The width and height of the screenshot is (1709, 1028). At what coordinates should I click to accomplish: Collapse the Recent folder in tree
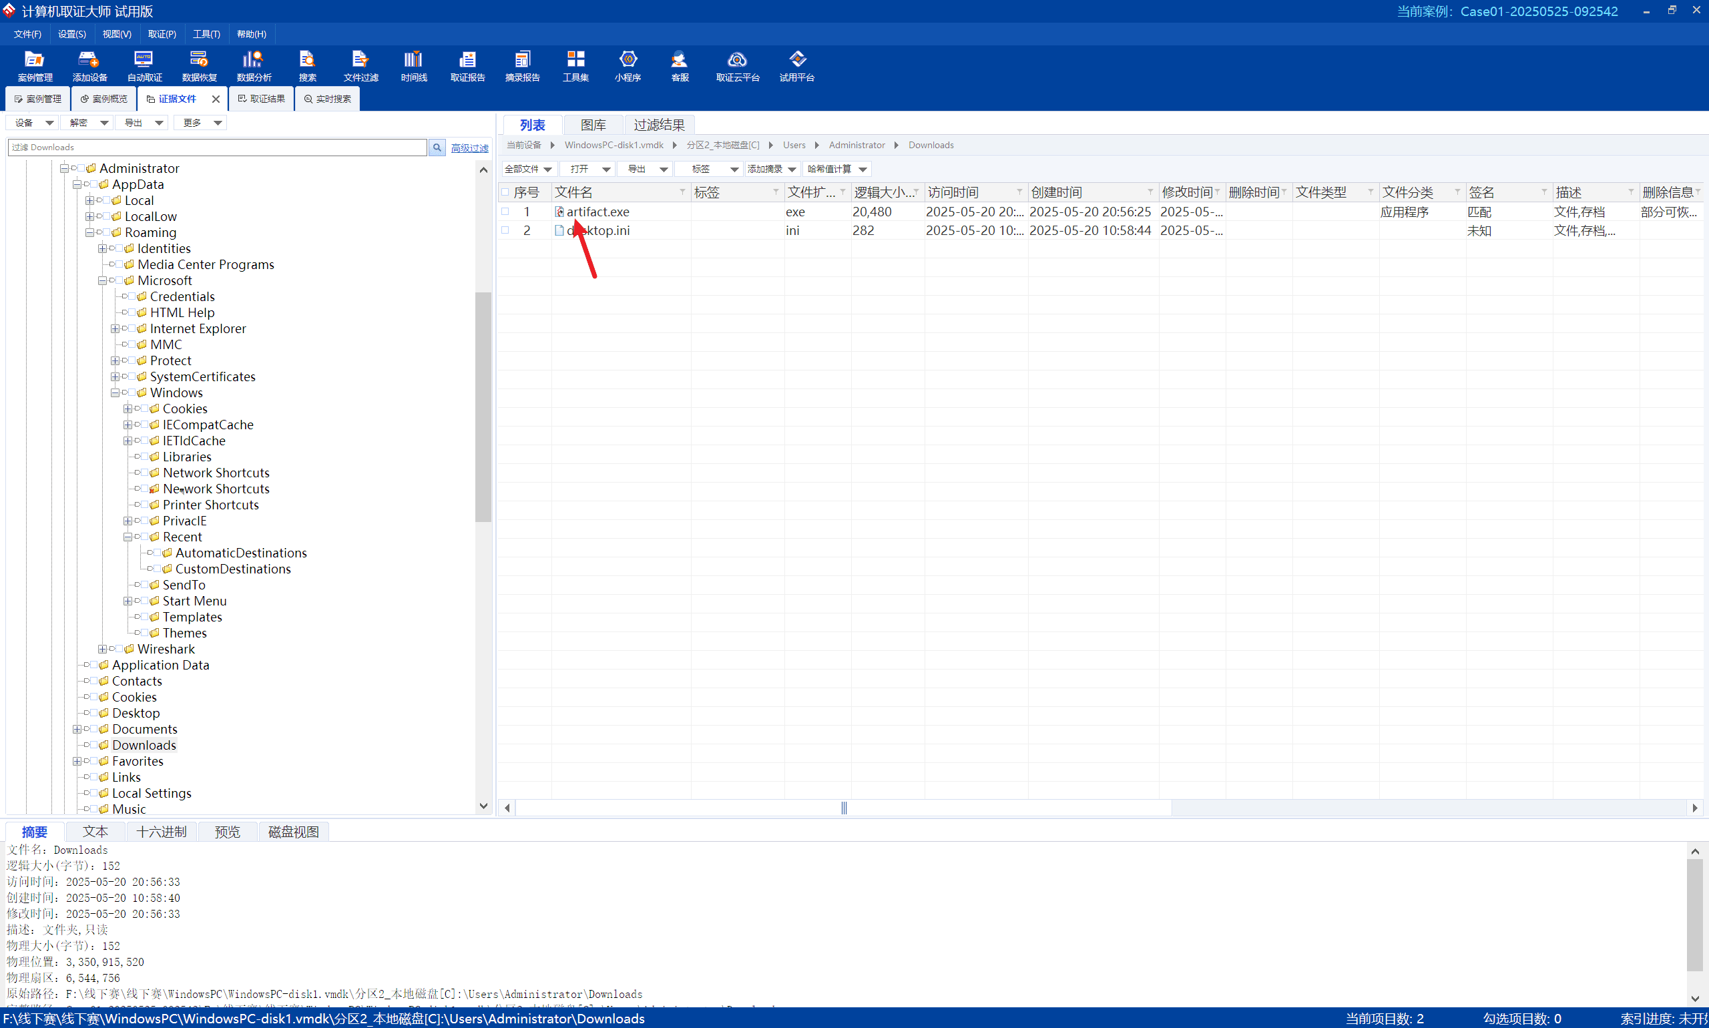click(128, 537)
